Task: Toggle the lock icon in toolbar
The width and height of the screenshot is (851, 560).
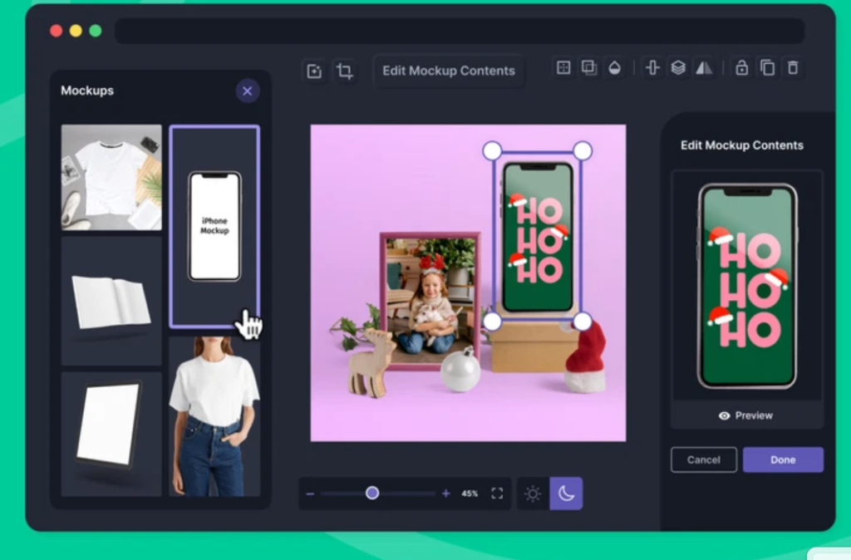Action: [741, 68]
